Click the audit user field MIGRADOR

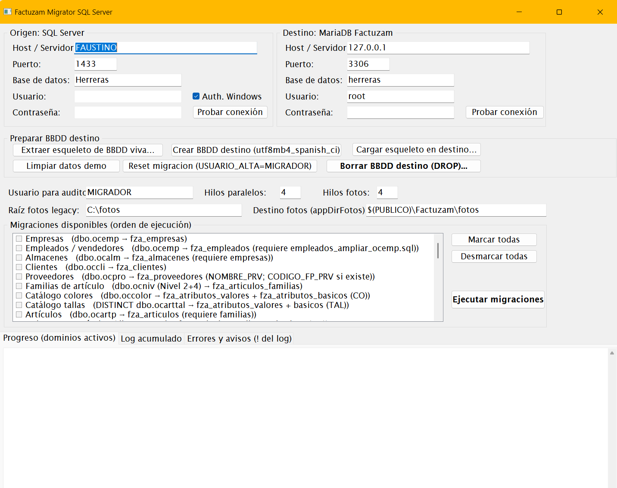[x=140, y=192]
